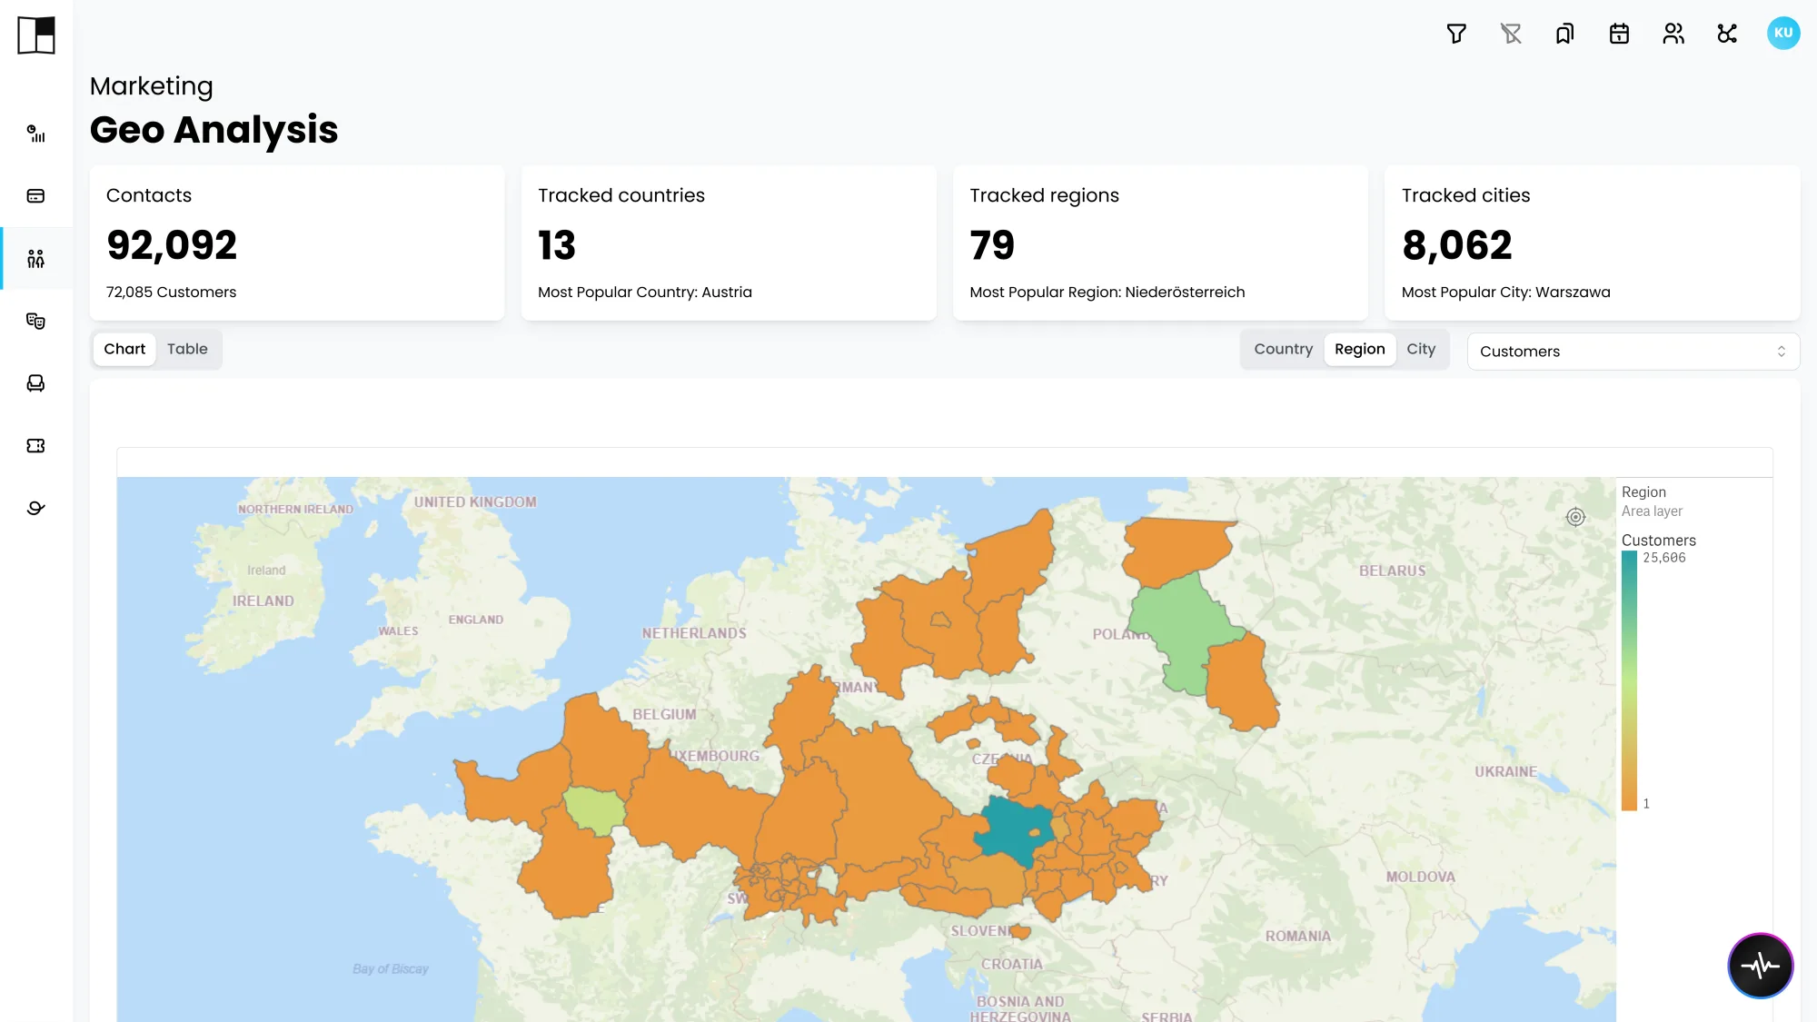
Task: Click the ROMANIA label on the map
Action: point(1297,936)
